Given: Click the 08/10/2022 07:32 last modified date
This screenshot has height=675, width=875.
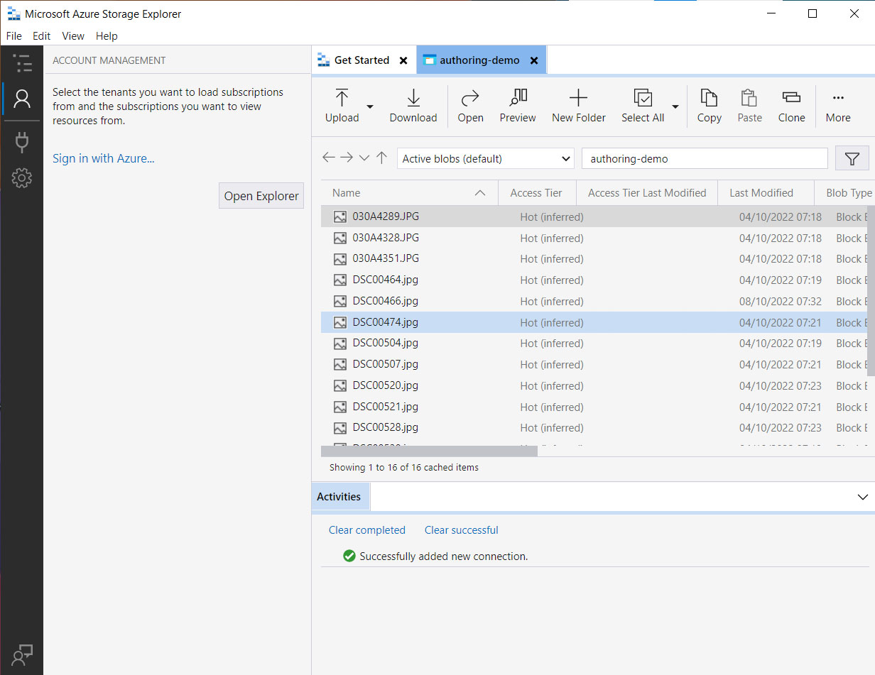Looking at the screenshot, I should pyautogui.click(x=781, y=302).
